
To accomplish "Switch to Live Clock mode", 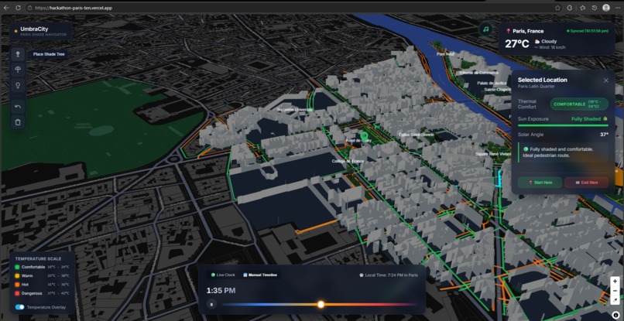I will (x=223, y=275).
